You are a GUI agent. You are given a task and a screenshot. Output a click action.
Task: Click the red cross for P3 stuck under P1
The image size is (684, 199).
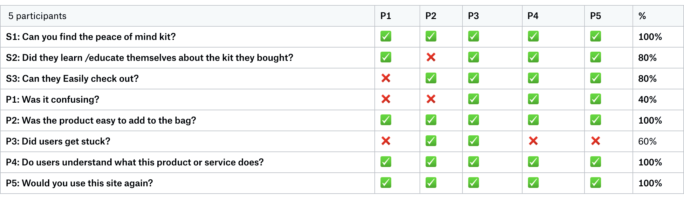point(386,141)
